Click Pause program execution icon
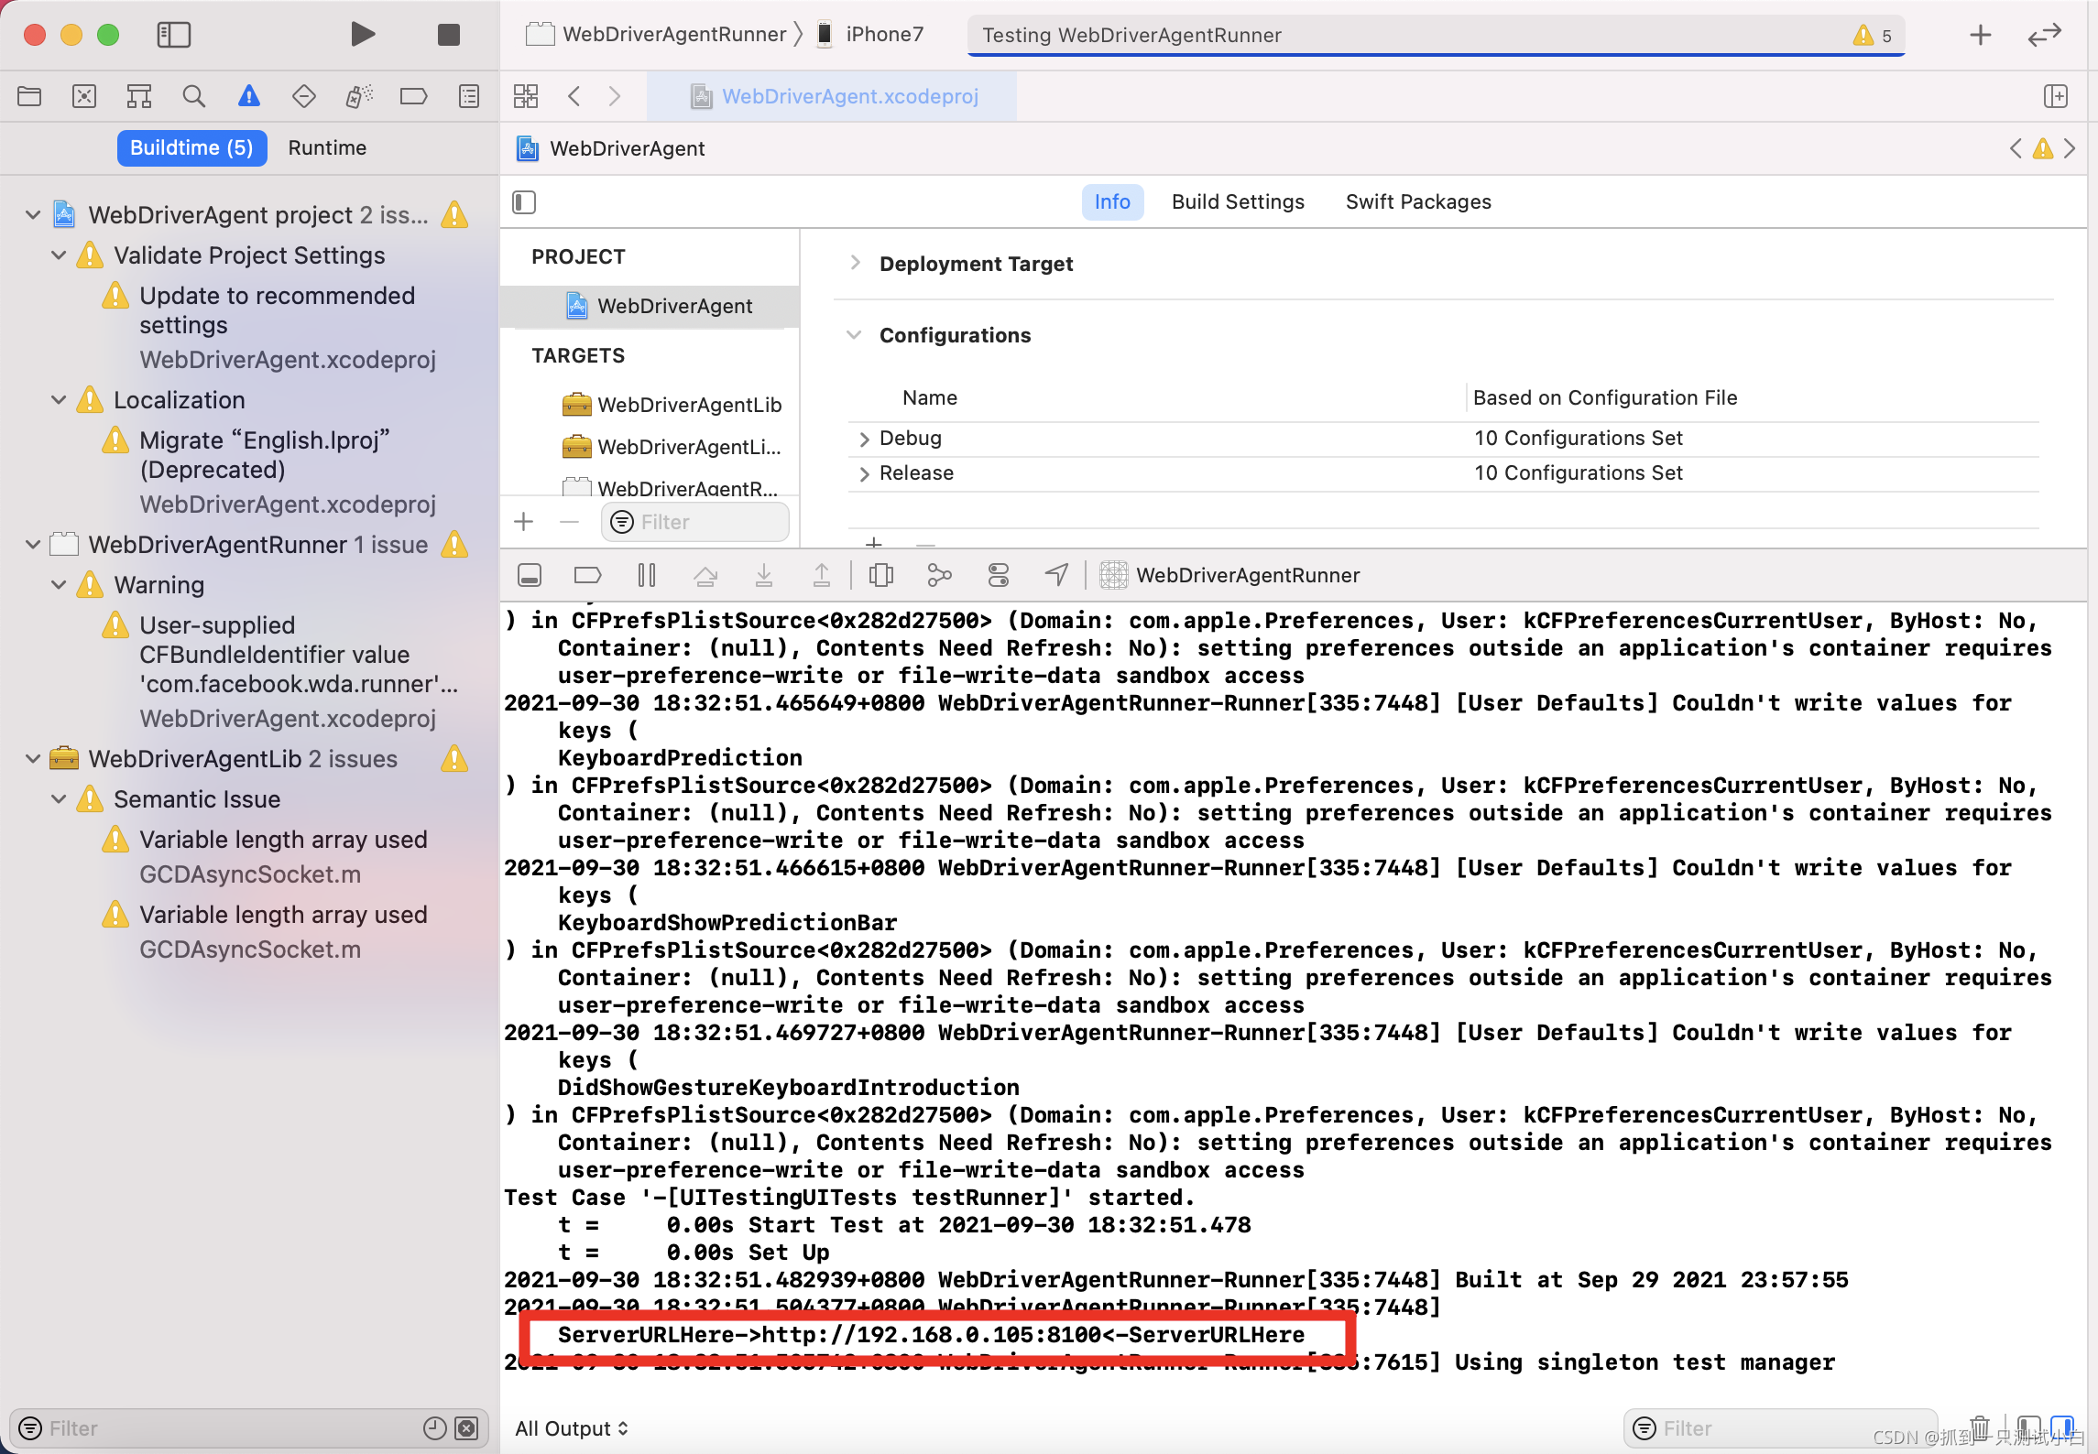Viewport: 2098px width, 1454px height. pyautogui.click(x=646, y=575)
